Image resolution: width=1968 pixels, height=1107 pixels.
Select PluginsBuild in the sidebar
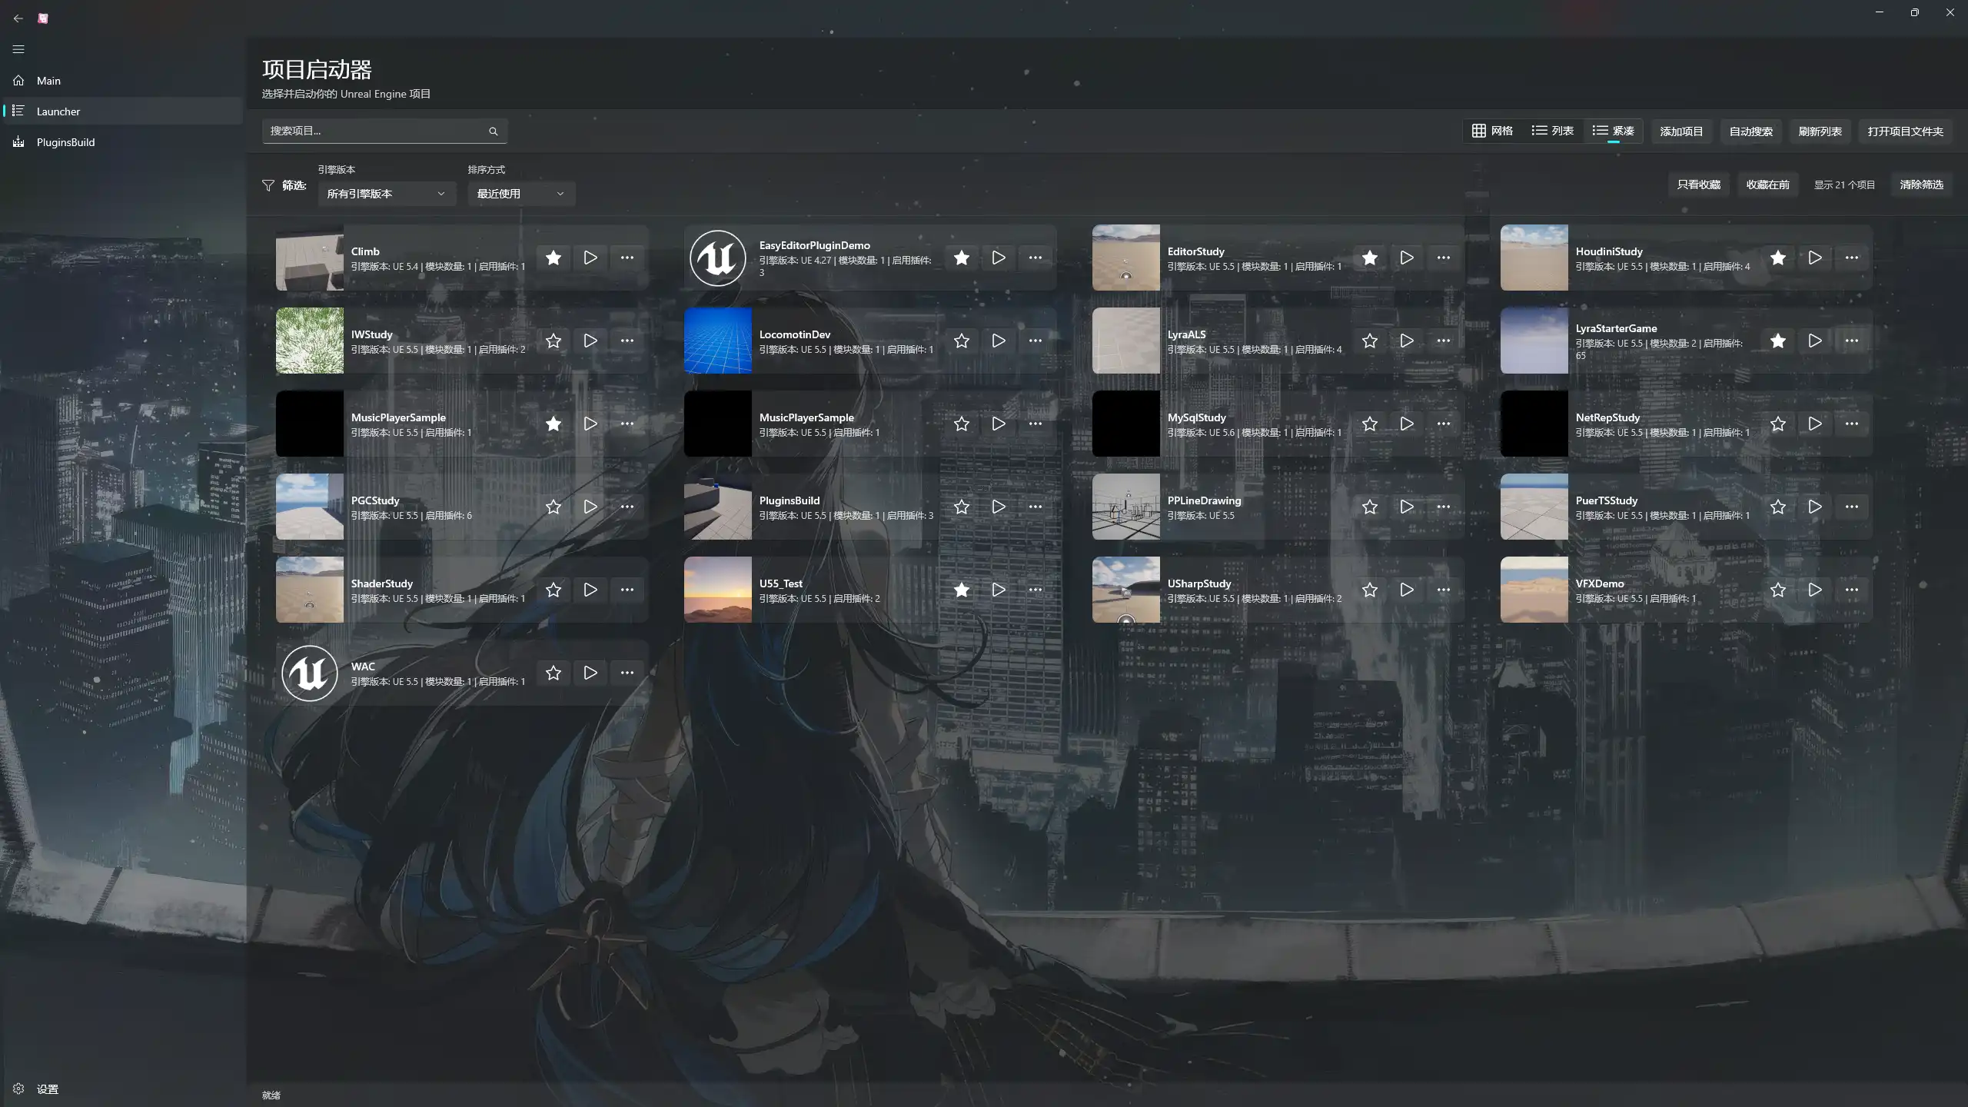coord(65,142)
